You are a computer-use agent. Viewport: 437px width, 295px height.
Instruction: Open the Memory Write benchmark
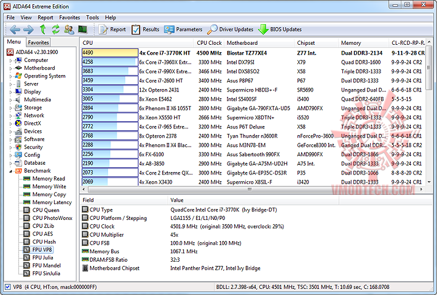[x=49, y=187]
